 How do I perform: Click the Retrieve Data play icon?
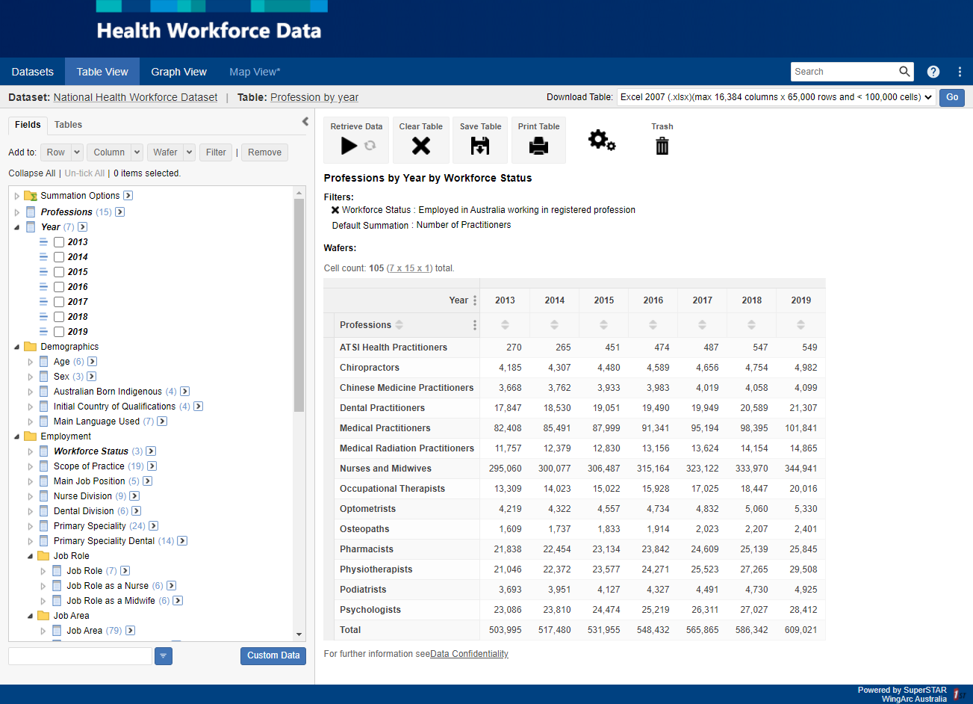[x=349, y=146]
